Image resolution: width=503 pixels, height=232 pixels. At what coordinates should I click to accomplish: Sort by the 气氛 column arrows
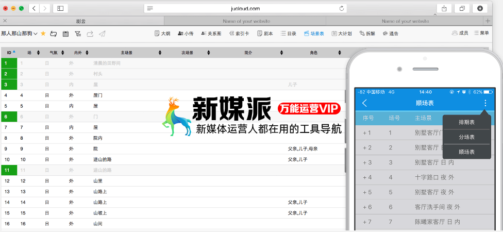[62, 53]
